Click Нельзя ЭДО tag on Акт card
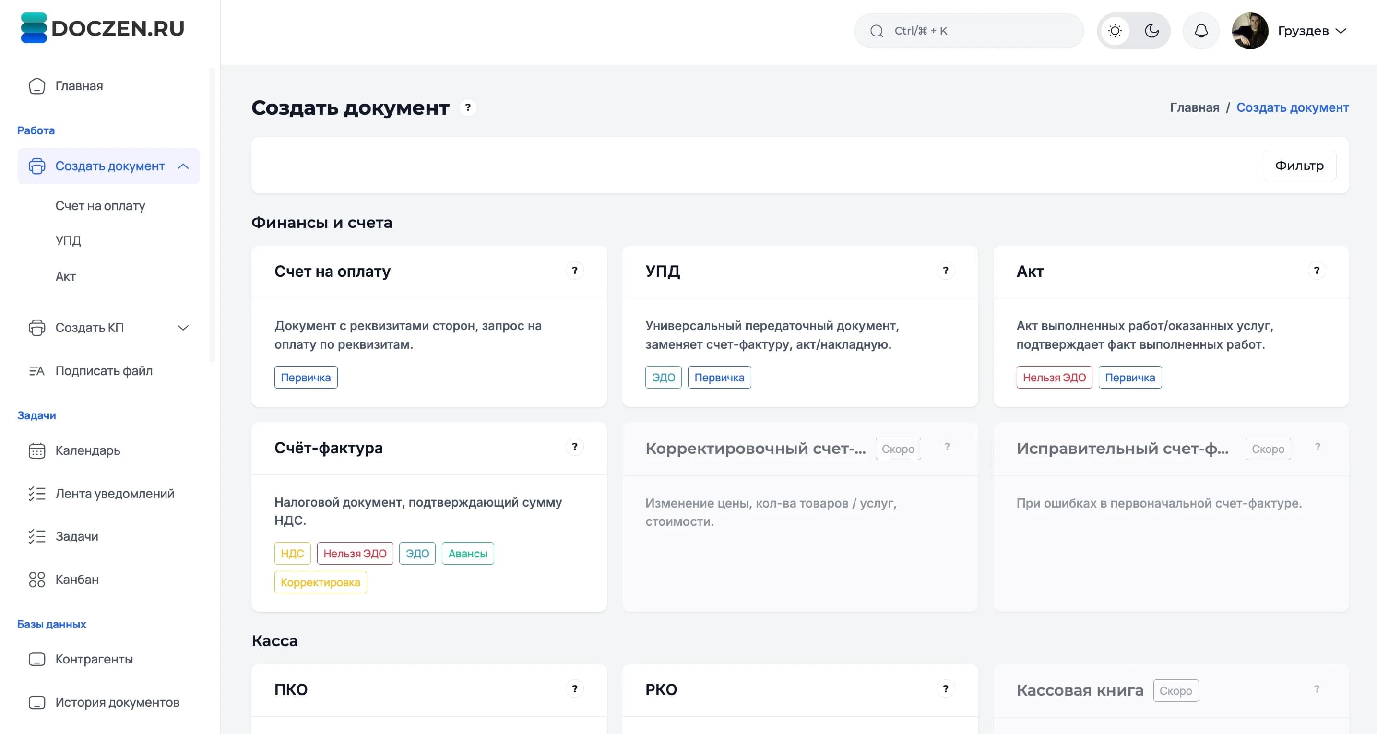Image resolution: width=1377 pixels, height=734 pixels. click(x=1054, y=378)
